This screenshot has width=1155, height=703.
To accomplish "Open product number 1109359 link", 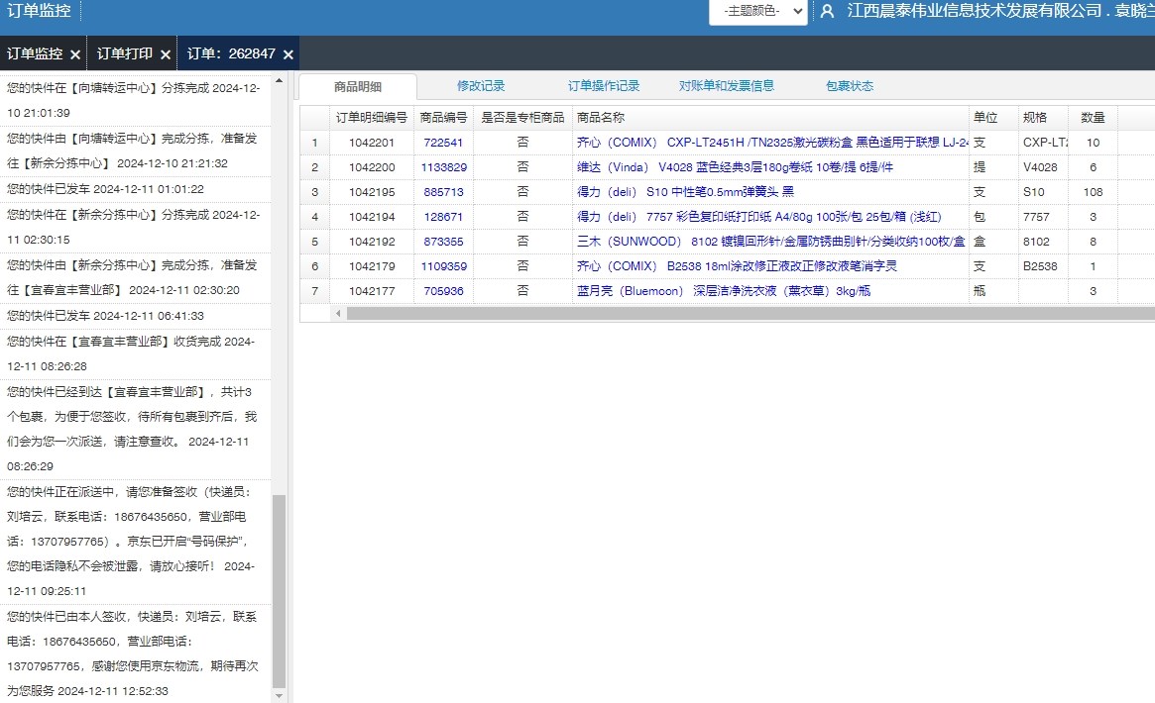I will coord(443,266).
